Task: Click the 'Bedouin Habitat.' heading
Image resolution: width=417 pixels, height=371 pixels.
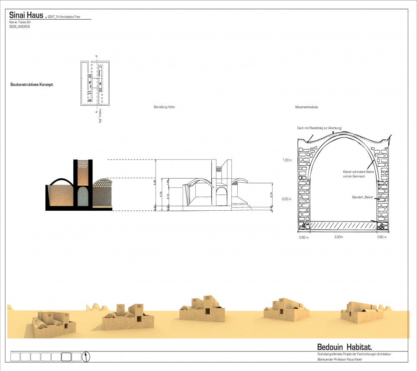Action: pos(344,346)
